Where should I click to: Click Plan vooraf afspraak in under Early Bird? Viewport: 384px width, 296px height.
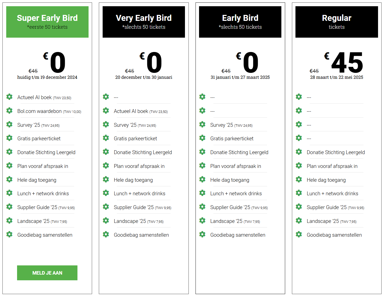coord(236,166)
